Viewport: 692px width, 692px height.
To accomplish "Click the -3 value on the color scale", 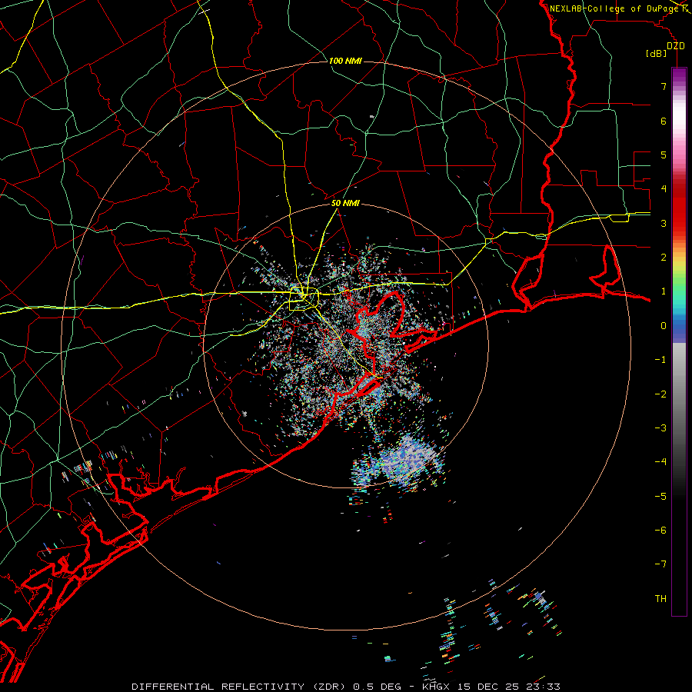I will pos(660,428).
